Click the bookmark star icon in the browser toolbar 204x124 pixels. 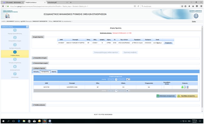(182, 6)
